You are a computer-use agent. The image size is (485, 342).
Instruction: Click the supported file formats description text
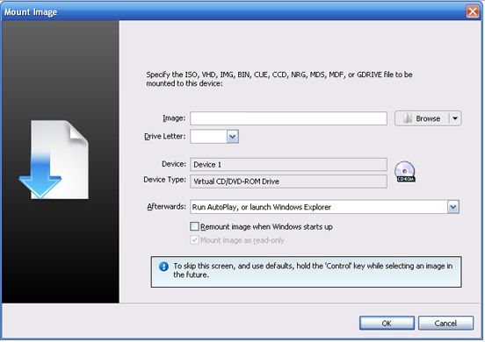click(279, 79)
